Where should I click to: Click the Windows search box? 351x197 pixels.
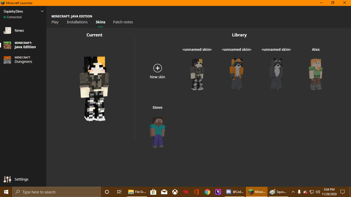[57, 192]
